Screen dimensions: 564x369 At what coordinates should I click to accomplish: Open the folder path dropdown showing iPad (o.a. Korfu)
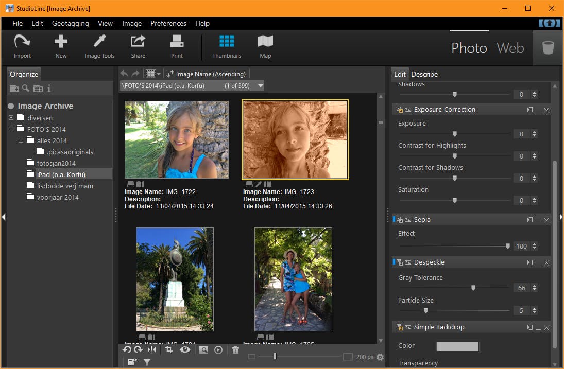(261, 86)
